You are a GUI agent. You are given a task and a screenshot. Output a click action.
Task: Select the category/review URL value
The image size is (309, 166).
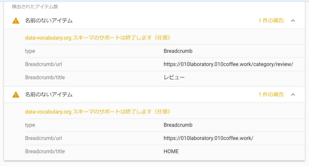pyautogui.click(x=228, y=64)
